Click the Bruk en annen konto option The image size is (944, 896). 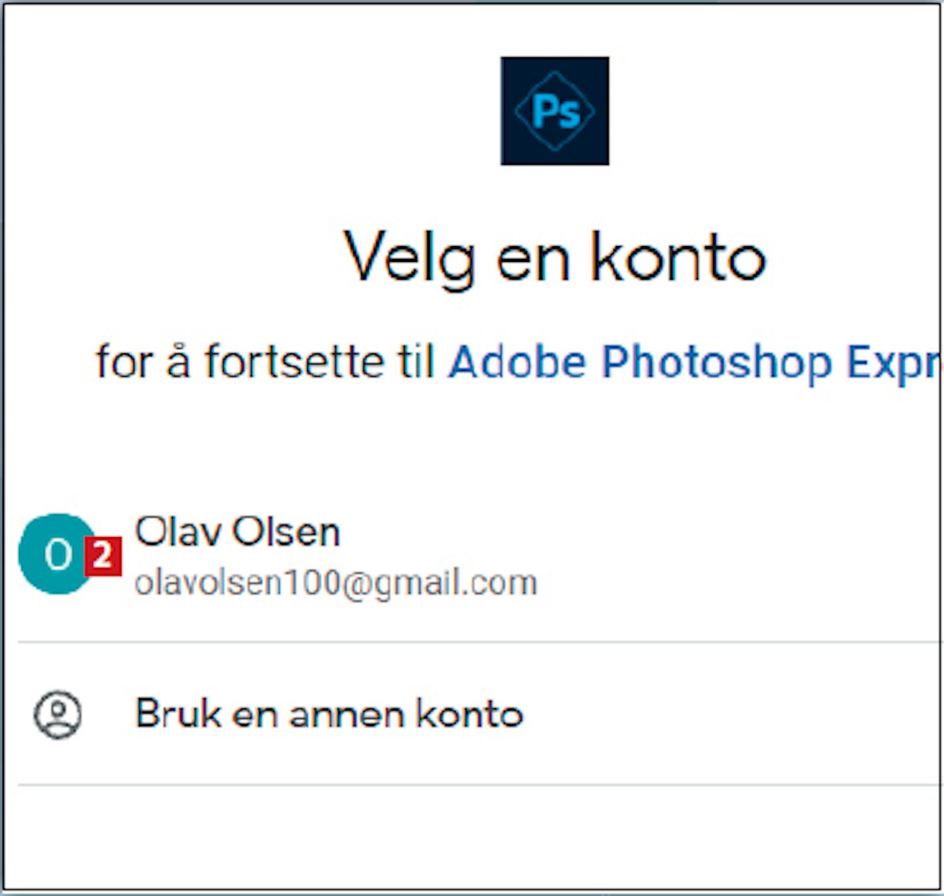329,714
